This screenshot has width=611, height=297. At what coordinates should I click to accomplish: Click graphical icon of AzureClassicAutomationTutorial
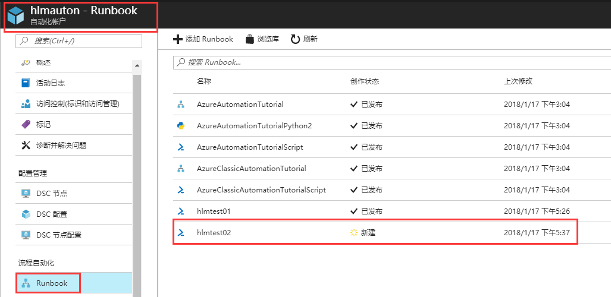180,169
